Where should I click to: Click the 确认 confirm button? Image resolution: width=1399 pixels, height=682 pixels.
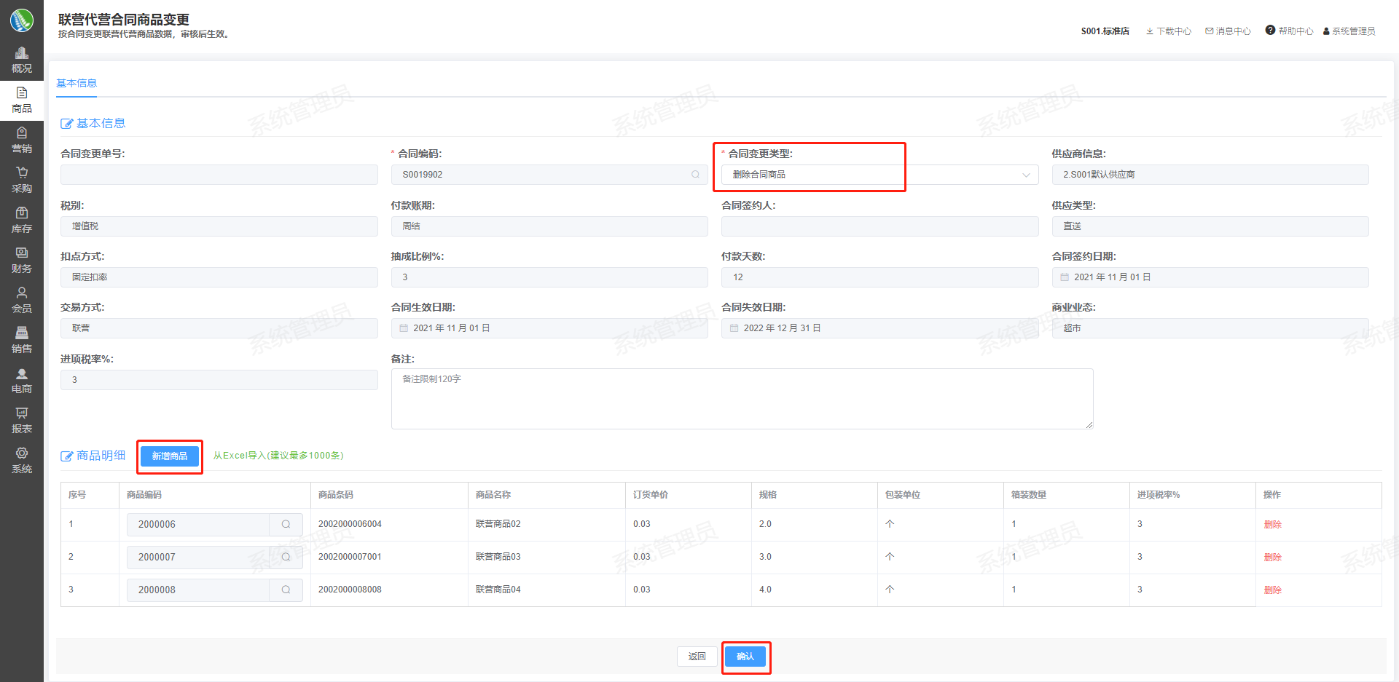pyautogui.click(x=745, y=657)
